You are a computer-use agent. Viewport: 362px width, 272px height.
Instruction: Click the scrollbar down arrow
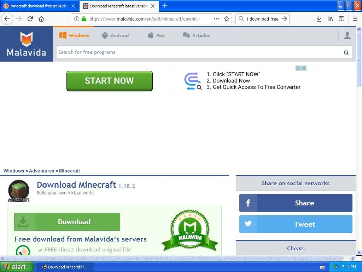(359, 252)
